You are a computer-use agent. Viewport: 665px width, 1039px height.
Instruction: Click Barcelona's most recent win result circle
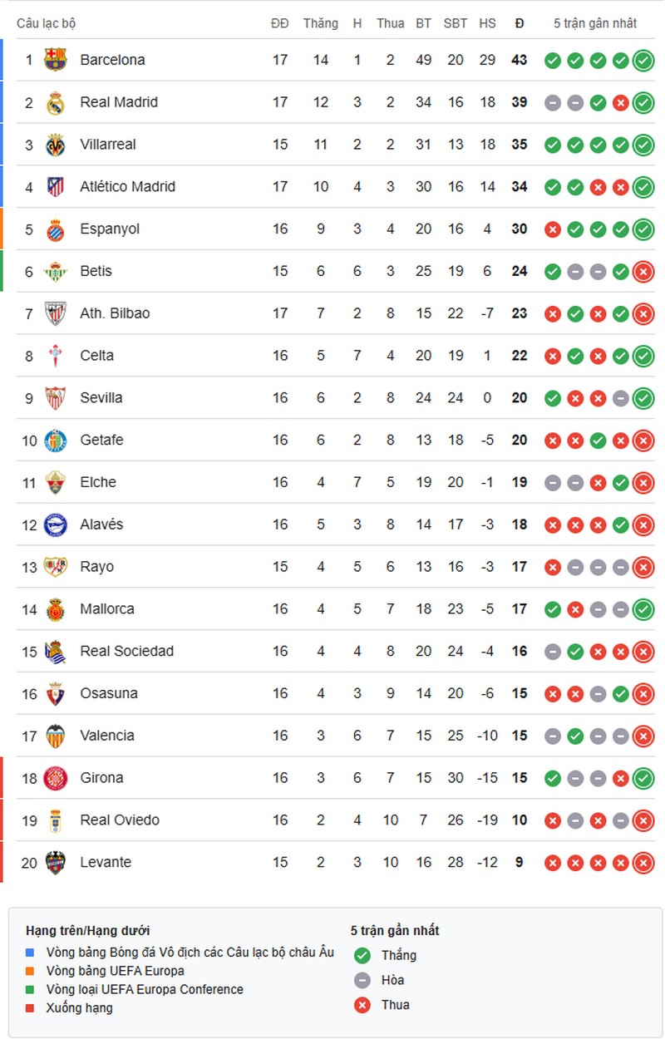pos(642,60)
